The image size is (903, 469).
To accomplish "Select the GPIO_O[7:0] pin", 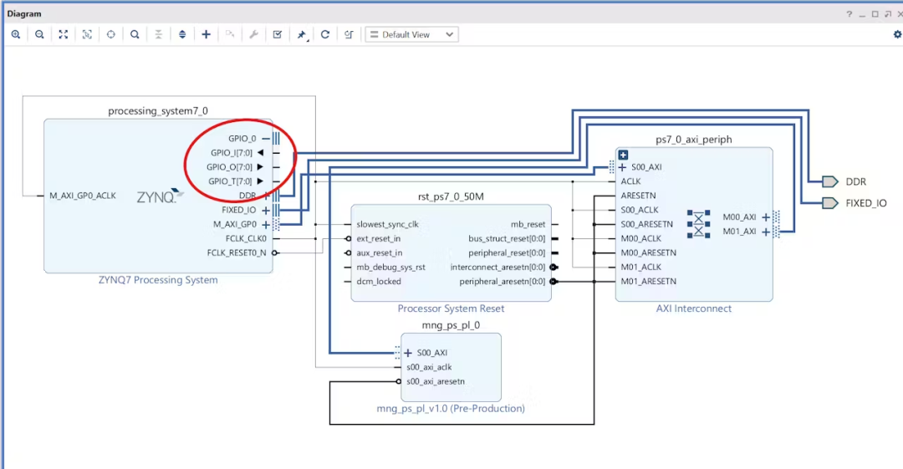I will [229, 167].
